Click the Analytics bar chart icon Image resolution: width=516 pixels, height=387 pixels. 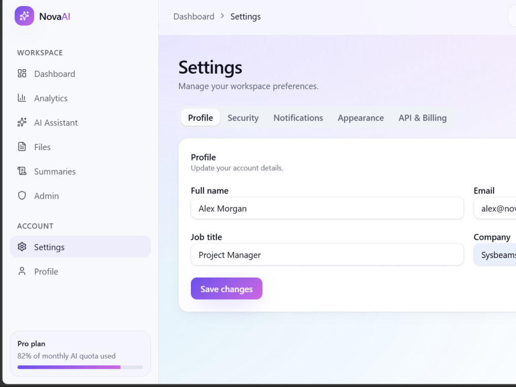[x=22, y=98]
